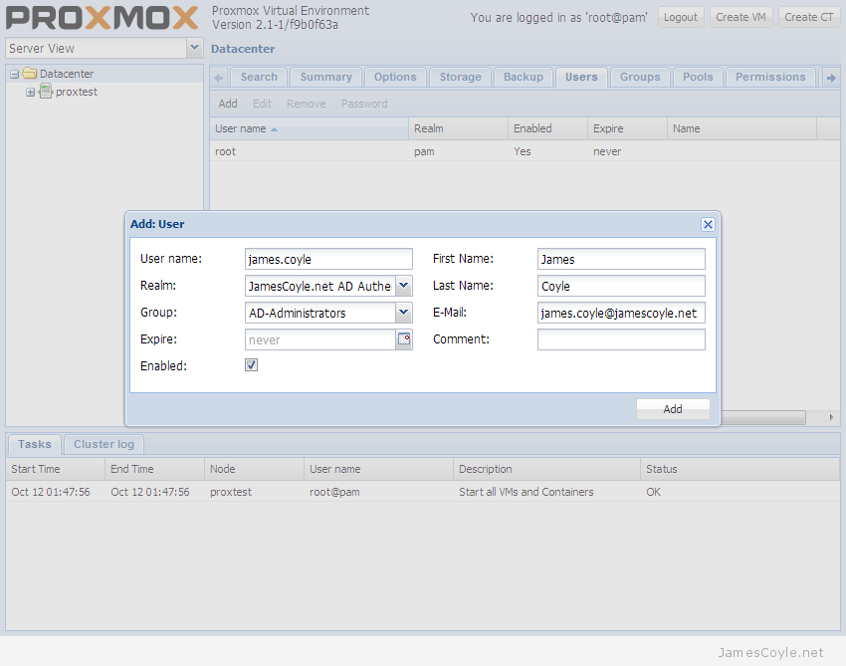Click the Datacenter folder icon in tree
Image resolution: width=846 pixels, height=666 pixels.
[x=30, y=74]
